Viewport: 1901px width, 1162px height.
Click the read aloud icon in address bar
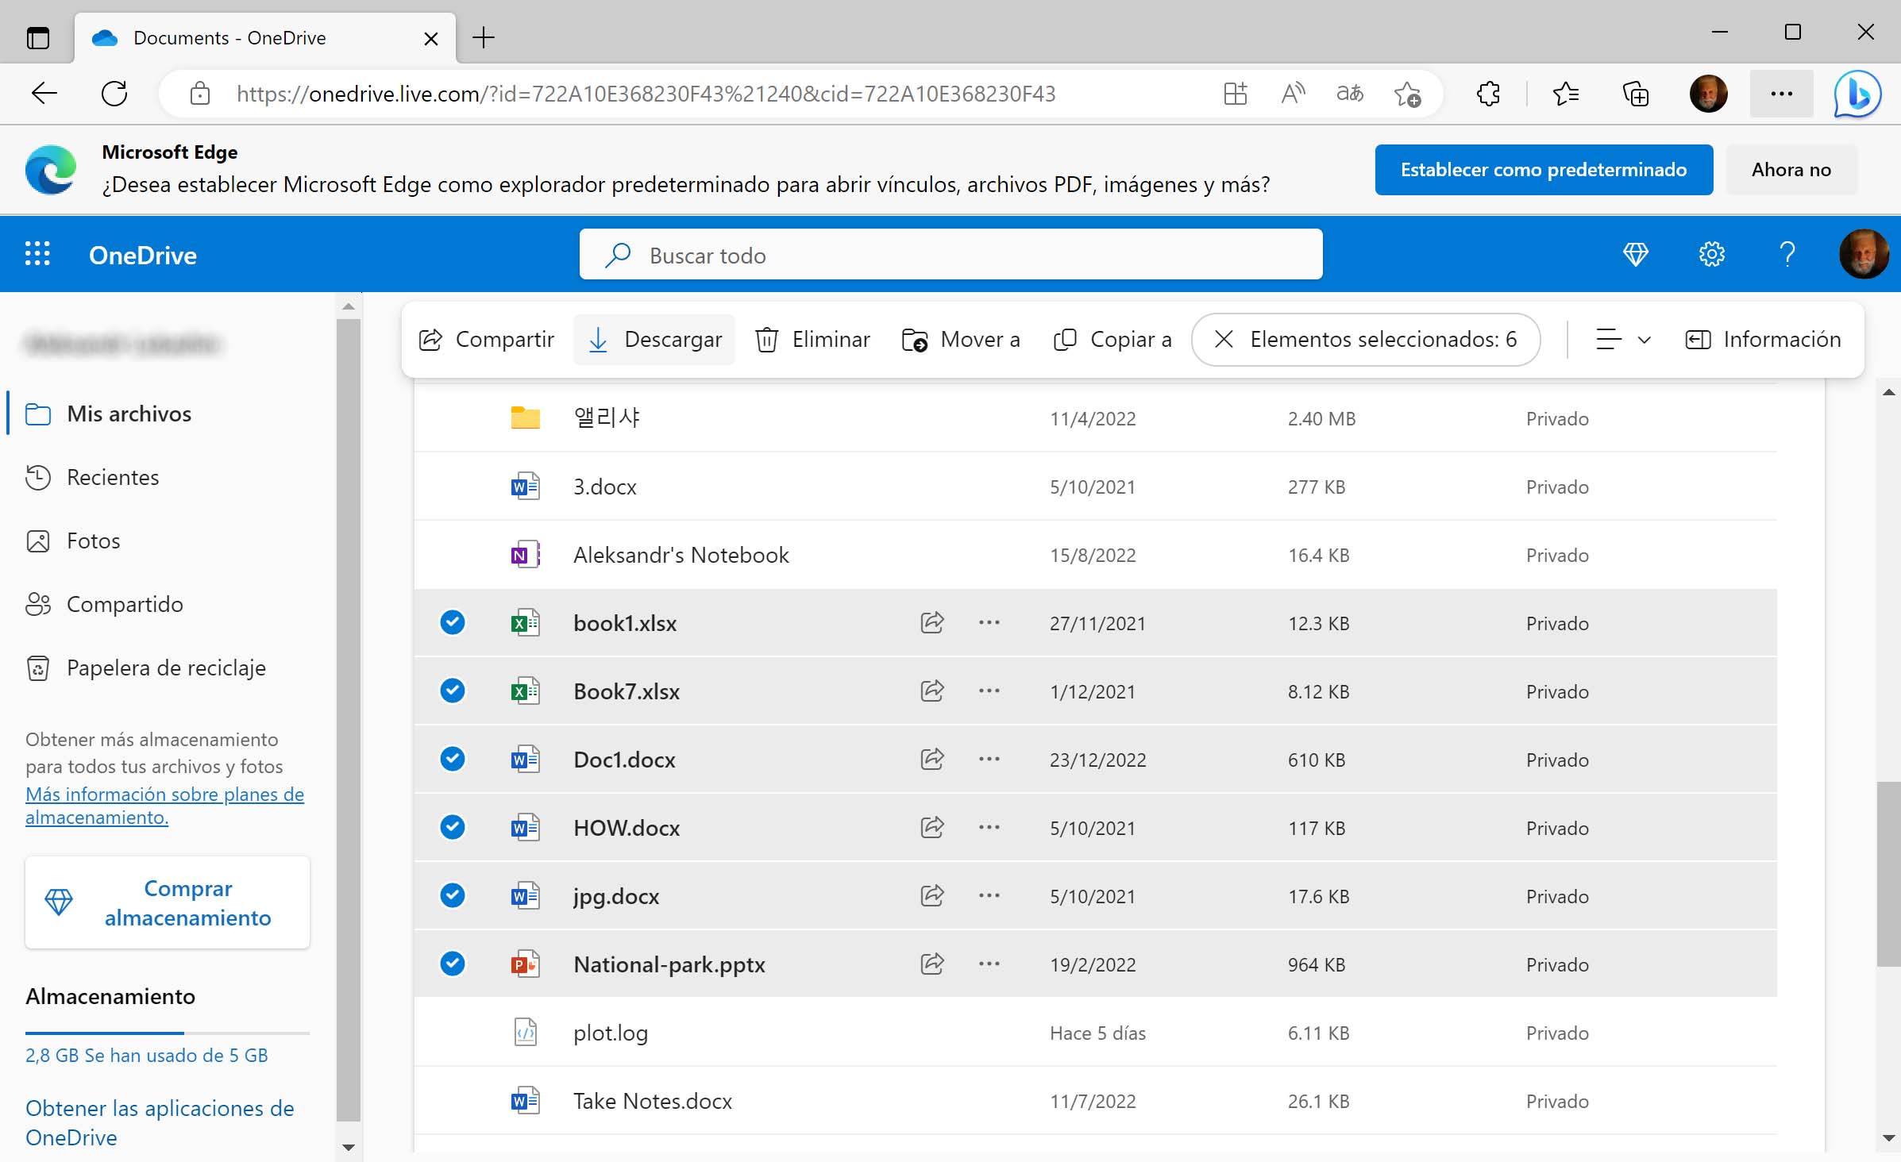(x=1293, y=94)
